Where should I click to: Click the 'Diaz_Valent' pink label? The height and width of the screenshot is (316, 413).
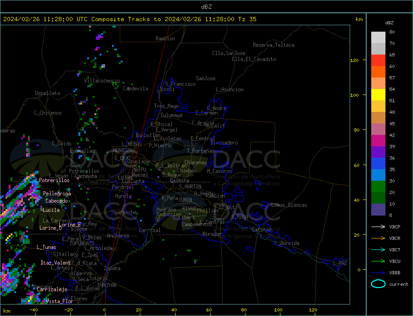pyautogui.click(x=56, y=263)
